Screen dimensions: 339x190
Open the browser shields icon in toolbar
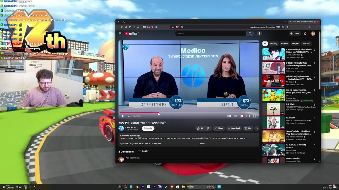coord(122,27)
